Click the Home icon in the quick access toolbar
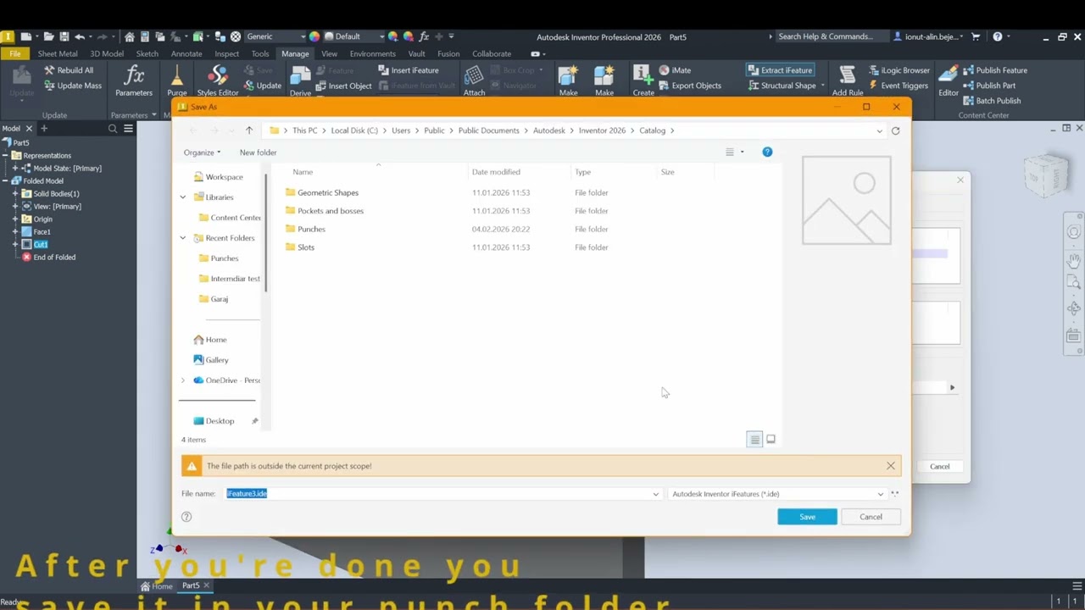 point(129,36)
